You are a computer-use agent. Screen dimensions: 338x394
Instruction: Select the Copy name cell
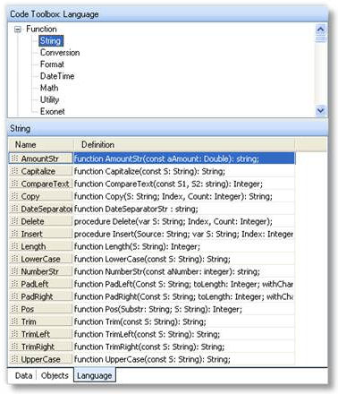41,196
